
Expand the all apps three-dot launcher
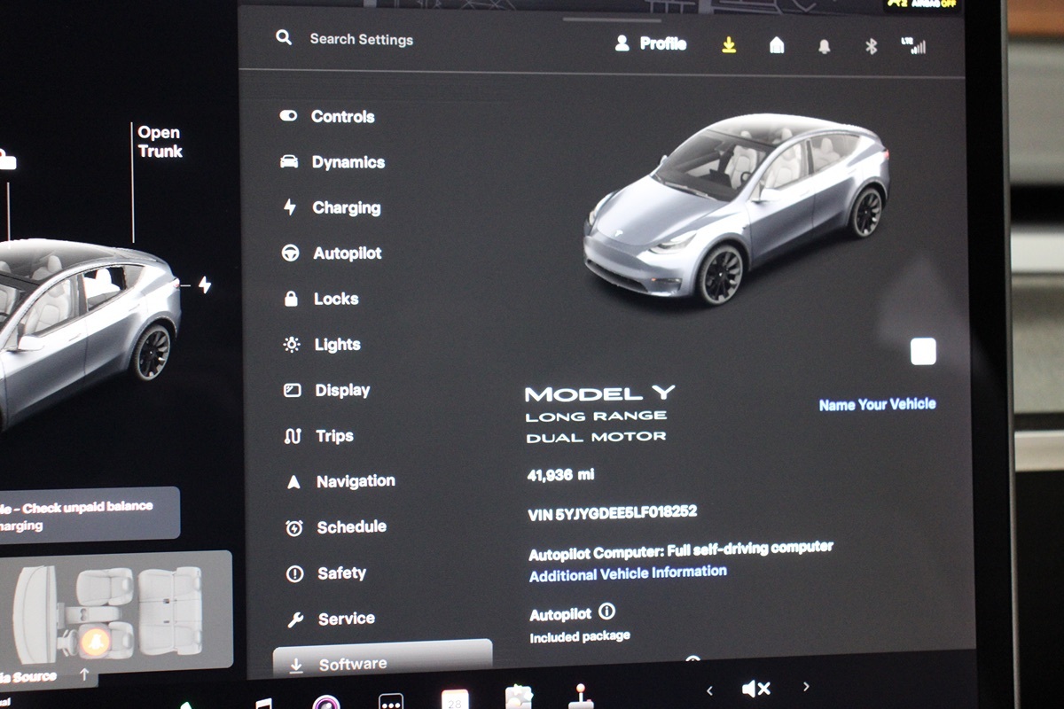[x=391, y=701]
